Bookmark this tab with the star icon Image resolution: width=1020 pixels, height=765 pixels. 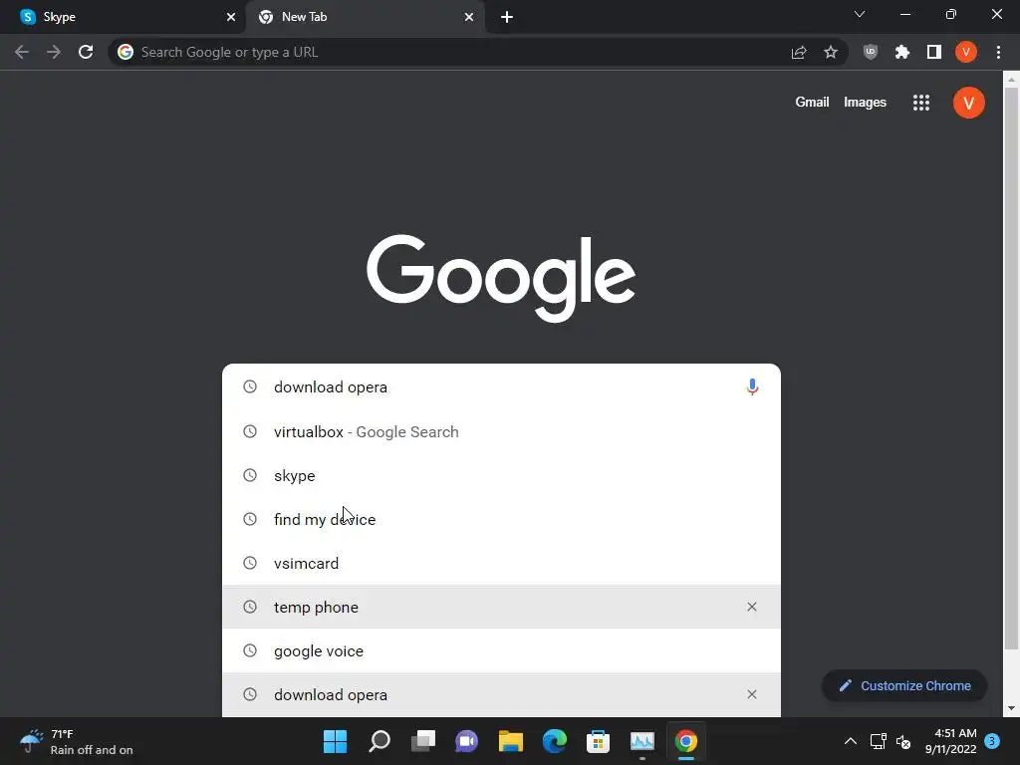(831, 52)
